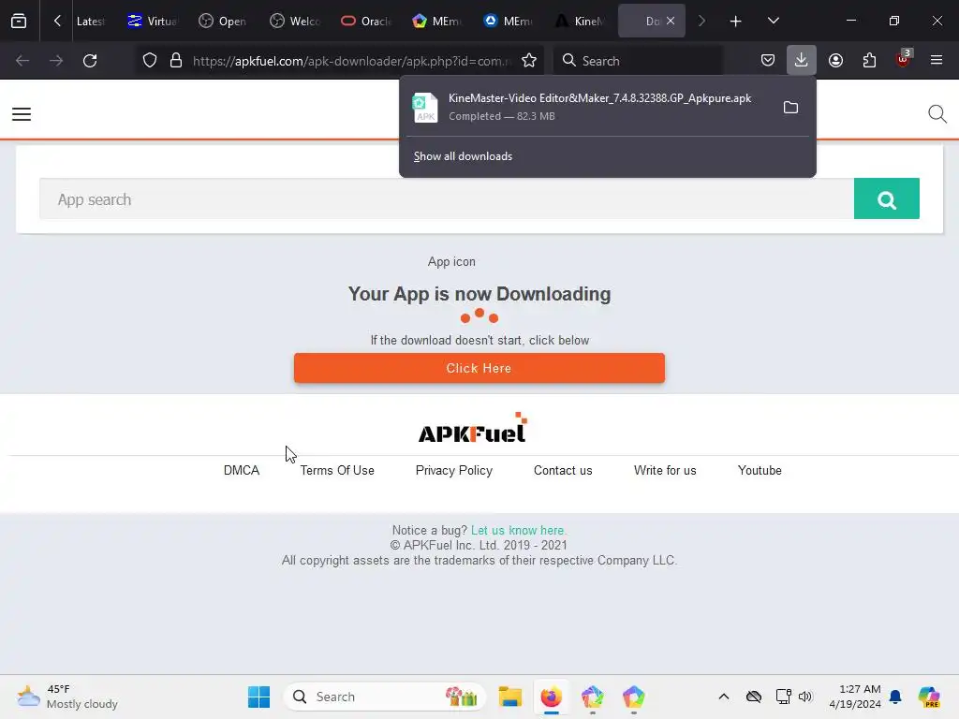Click Firefox icon in taskbar
Screen dimensions: 959x719
point(551,697)
